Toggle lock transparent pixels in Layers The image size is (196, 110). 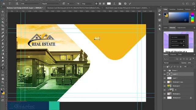point(168,67)
